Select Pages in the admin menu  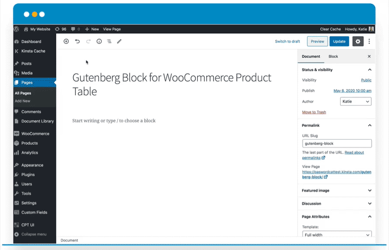coord(35,82)
